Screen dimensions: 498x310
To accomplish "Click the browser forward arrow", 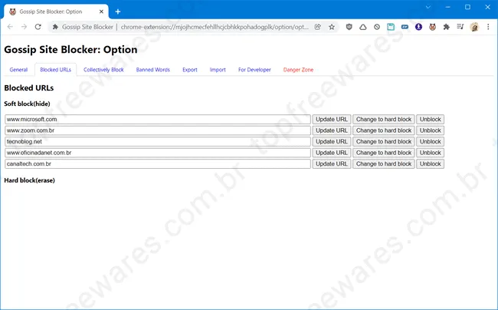I will [25, 27].
